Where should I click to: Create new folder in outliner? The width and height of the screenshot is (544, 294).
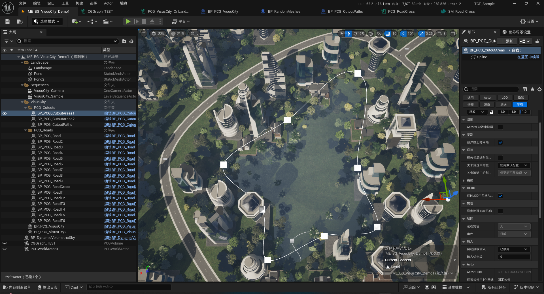(x=124, y=41)
